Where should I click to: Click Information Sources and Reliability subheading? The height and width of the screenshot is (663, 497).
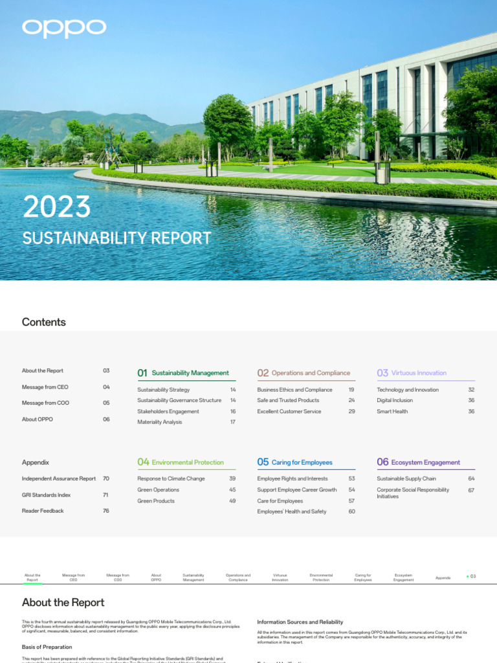click(x=300, y=622)
